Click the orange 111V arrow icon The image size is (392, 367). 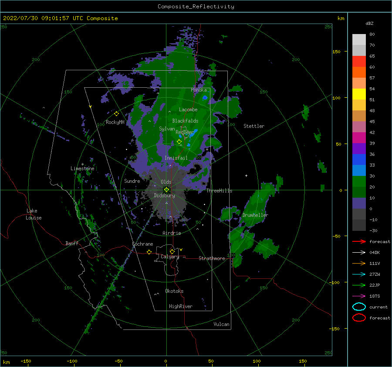359,263
